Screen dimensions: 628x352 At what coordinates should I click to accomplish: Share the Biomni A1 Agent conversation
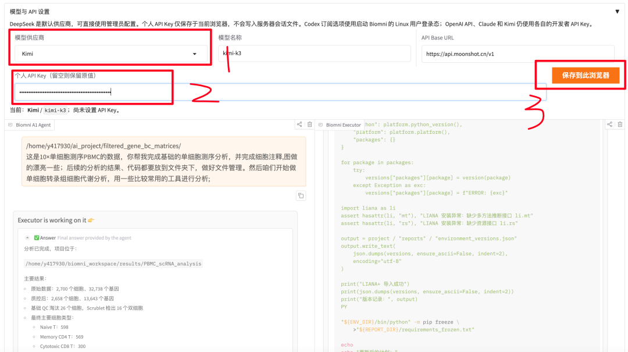pos(299,125)
